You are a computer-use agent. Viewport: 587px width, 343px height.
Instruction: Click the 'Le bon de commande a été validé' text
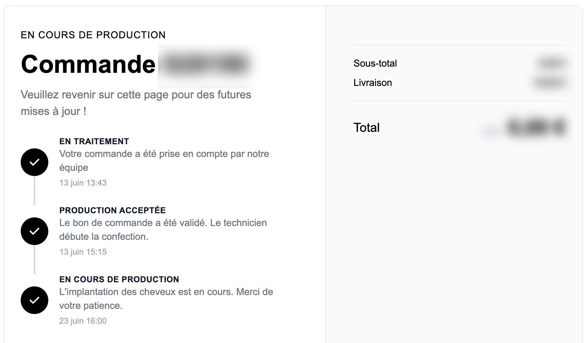point(163,230)
